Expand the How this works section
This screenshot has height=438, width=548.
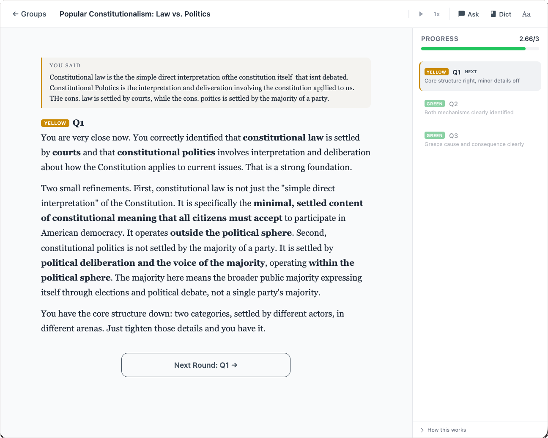443,430
